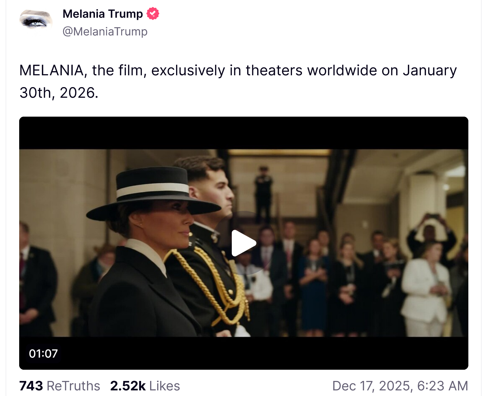Open the Melania Trump display name link
Screen dimensions: 489x396
103,14
